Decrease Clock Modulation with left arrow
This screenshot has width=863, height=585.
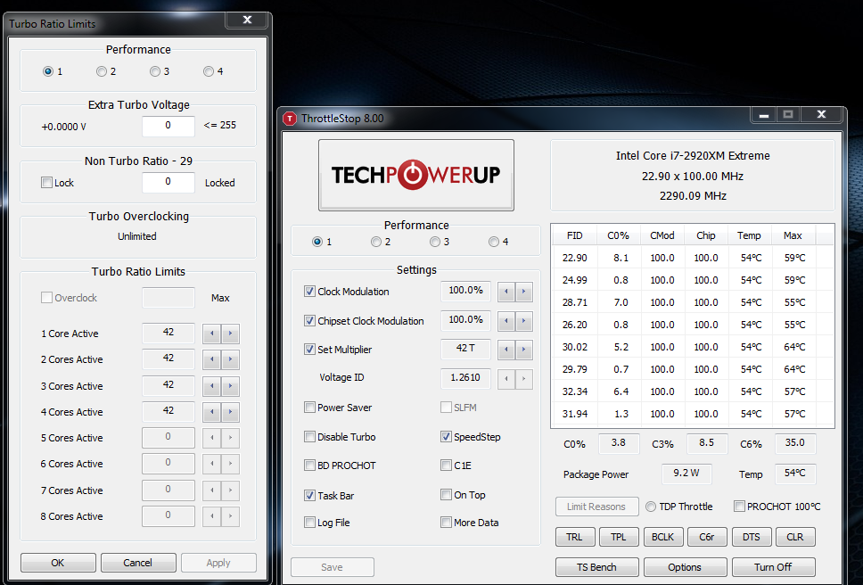coord(505,292)
